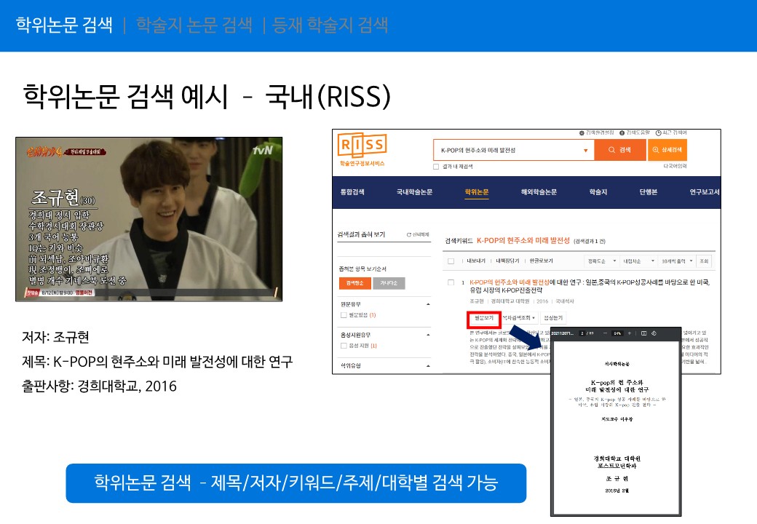The width and height of the screenshot is (757, 524).
Task: Click 학위논문 검색 header item
Action: (64, 25)
